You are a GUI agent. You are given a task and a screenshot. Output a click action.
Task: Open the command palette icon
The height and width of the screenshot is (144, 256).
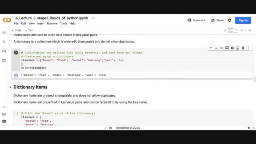click(x=4, y=114)
